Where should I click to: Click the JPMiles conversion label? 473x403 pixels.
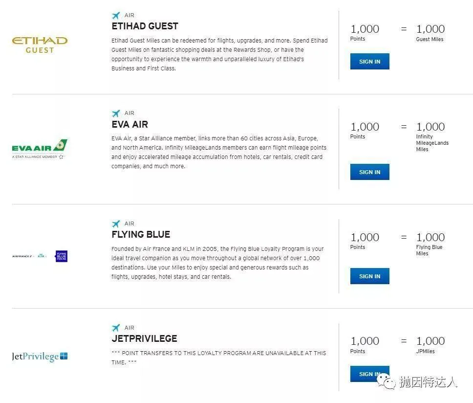[x=425, y=351]
